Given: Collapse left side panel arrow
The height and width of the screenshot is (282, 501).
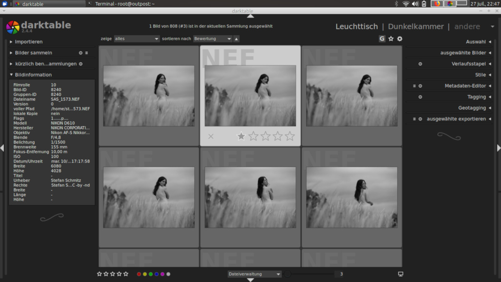Looking at the screenshot, I should [x=2, y=148].
